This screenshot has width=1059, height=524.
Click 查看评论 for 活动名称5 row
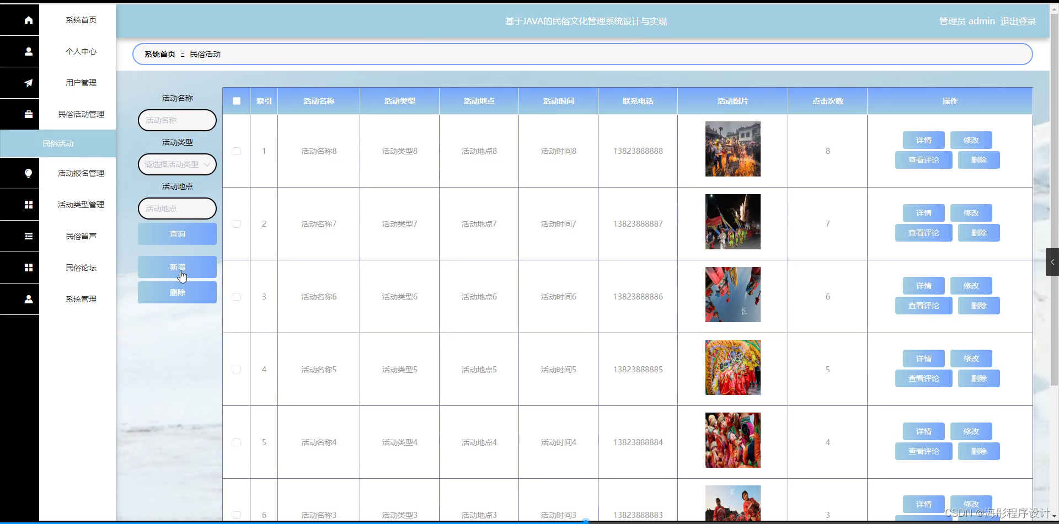point(924,378)
